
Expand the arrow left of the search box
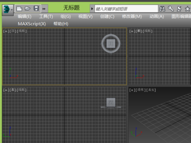pos(92,9)
